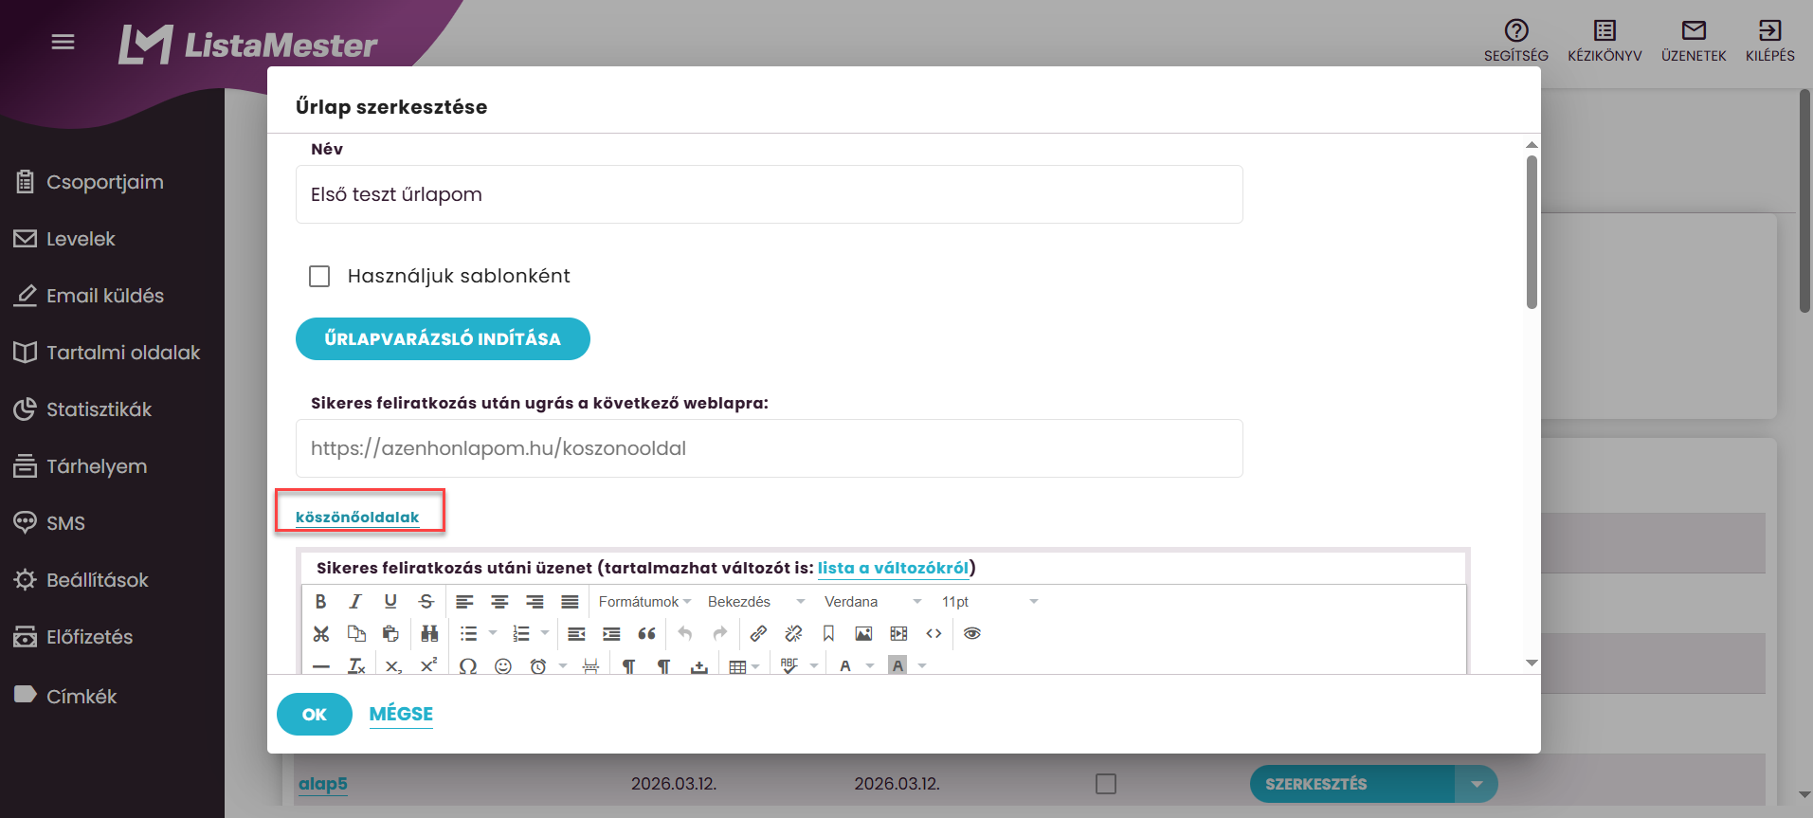
Task: Open Csoportjaim in the sidebar
Action: point(90,182)
